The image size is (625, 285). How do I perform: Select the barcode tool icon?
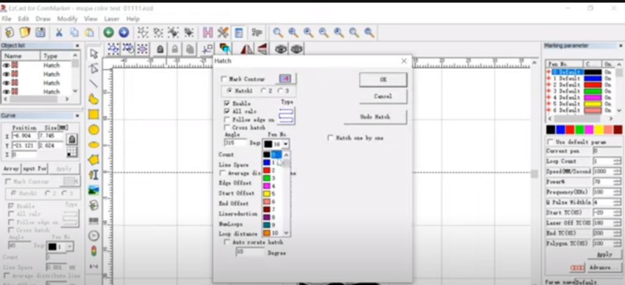click(93, 220)
